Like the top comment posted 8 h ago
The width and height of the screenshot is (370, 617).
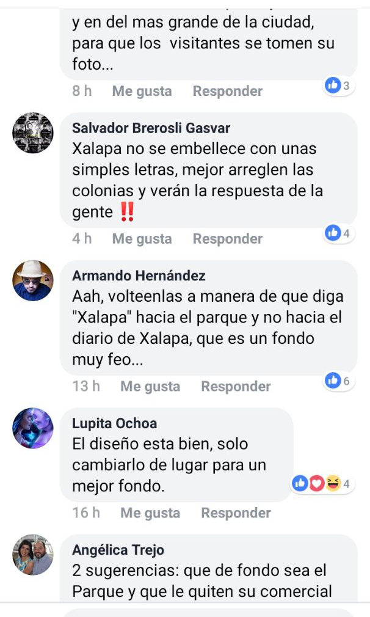tap(142, 91)
